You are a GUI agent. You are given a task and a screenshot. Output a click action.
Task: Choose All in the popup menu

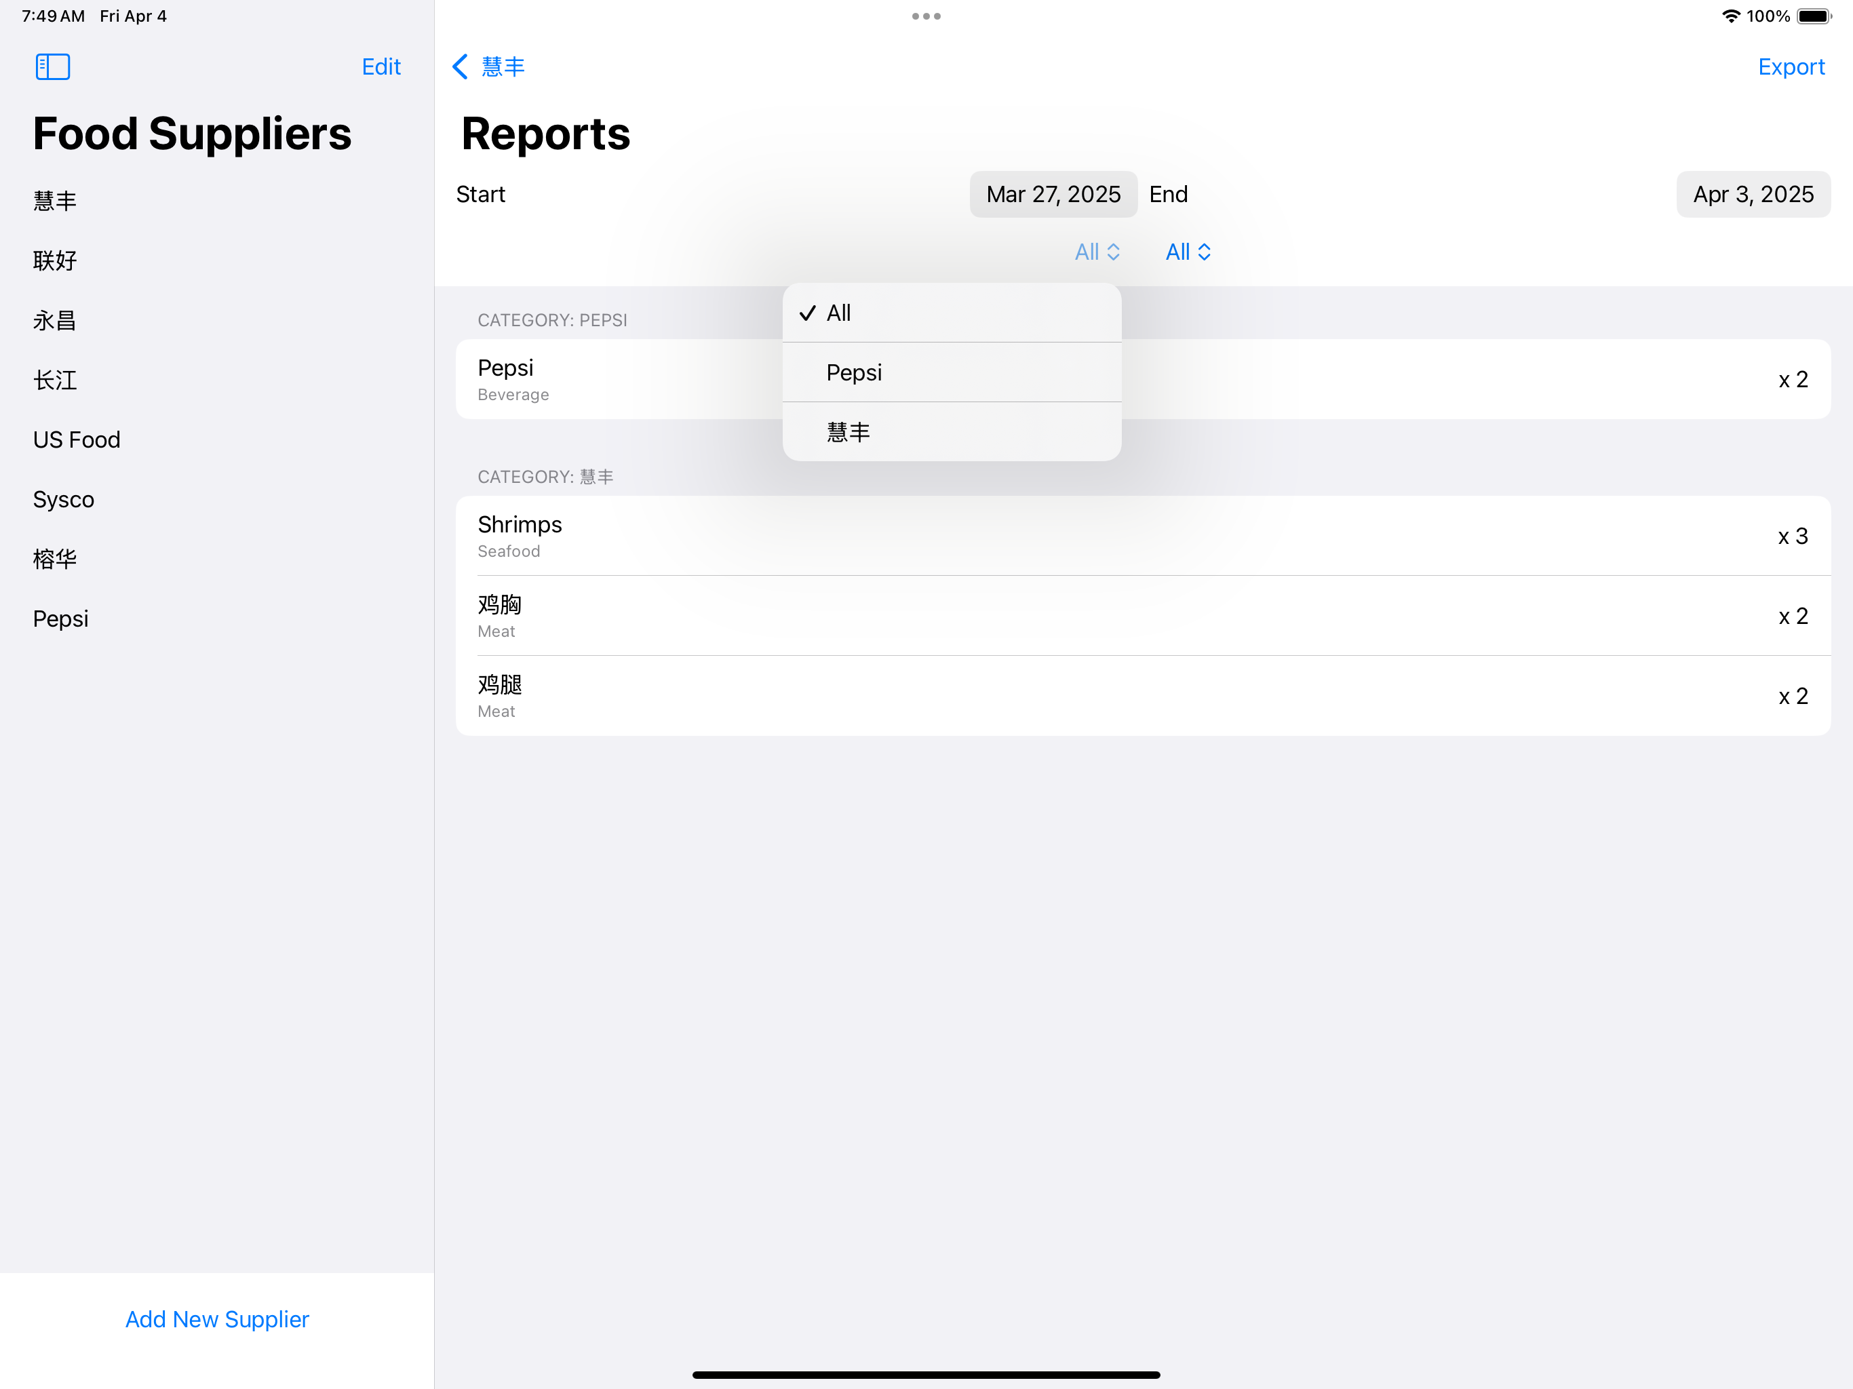pos(952,313)
